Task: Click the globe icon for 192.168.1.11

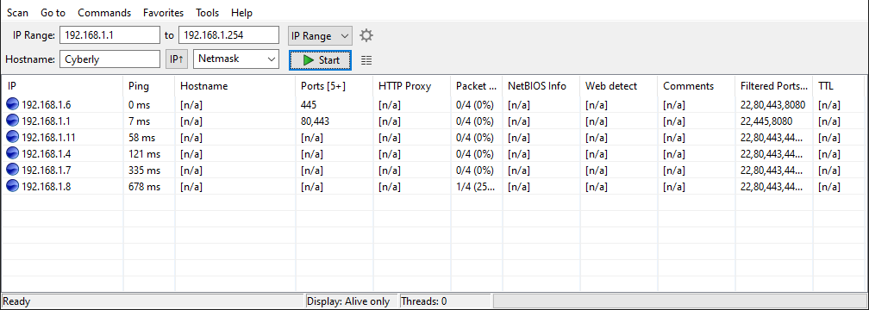Action: coord(12,137)
